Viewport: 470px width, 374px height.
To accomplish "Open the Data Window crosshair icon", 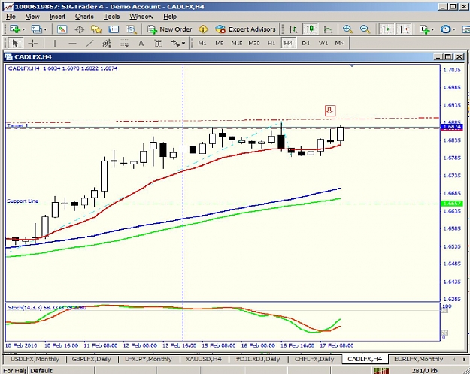I will [80, 29].
